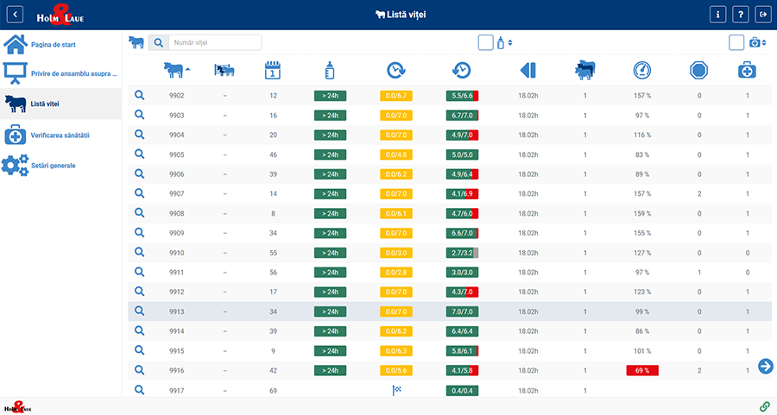Open details magnifier for calf 9911
Screen dimensions: 777x415
(x=140, y=272)
